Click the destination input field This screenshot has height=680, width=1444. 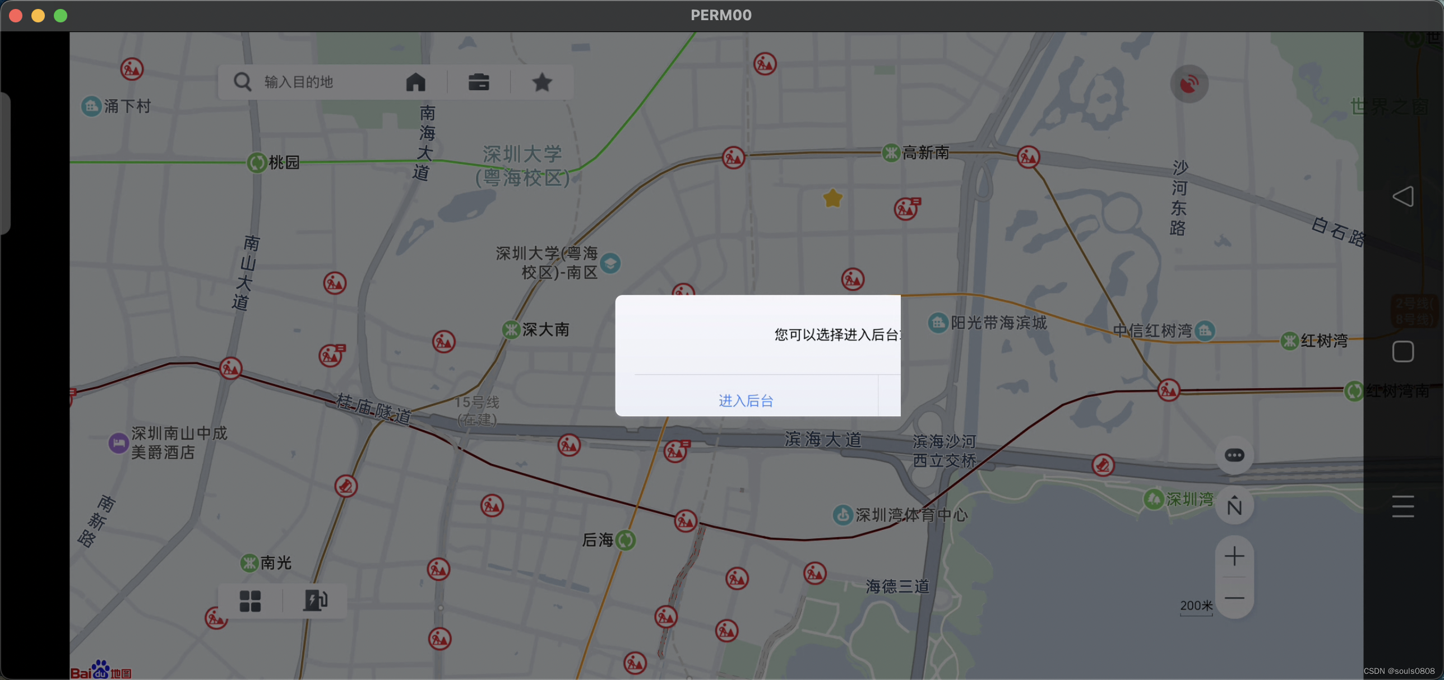tap(298, 82)
